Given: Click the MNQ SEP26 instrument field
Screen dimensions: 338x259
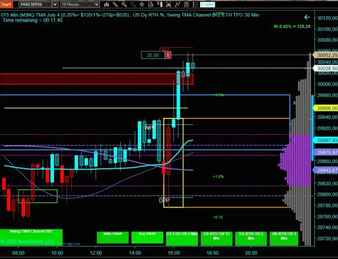Looking at the screenshot, I should [36, 4].
